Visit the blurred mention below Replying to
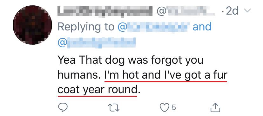 [97, 42]
